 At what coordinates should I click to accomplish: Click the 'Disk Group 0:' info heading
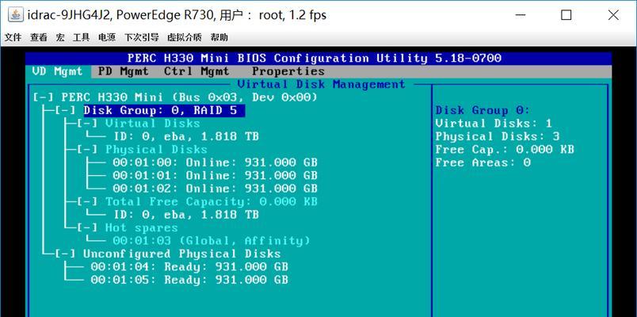point(483,110)
